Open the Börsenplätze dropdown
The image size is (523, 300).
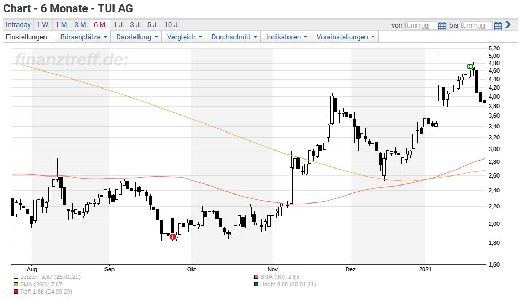(x=83, y=37)
